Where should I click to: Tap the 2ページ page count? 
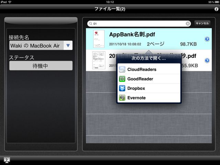pos(155,44)
